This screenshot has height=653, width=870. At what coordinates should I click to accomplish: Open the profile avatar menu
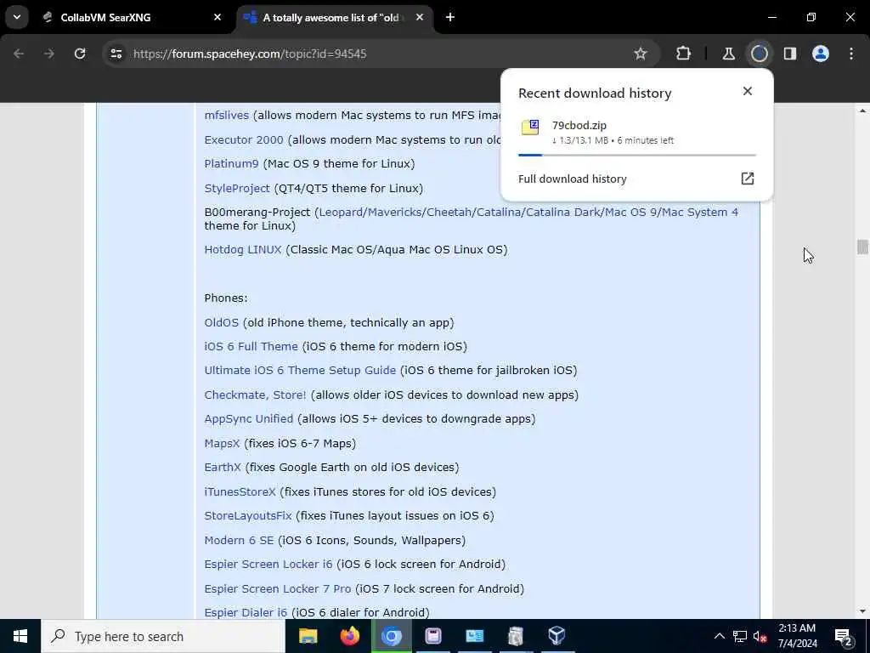click(821, 54)
